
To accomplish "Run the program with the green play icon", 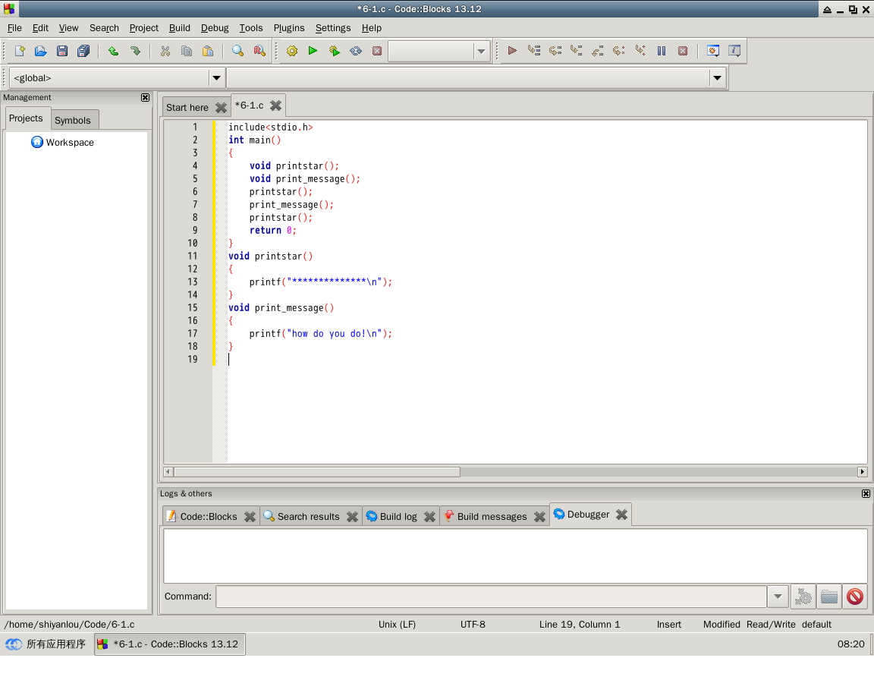I will point(313,51).
